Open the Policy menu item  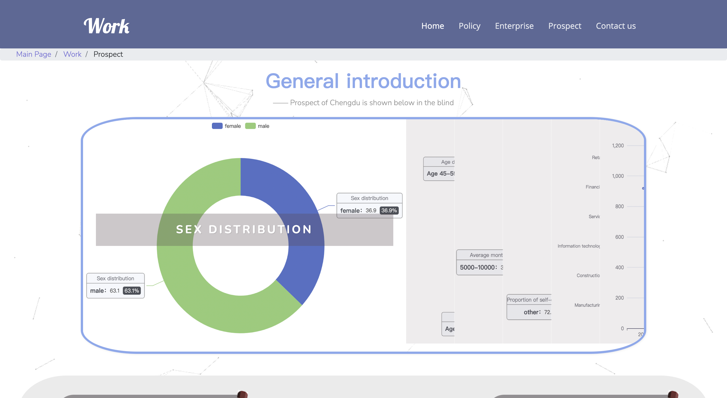pos(469,26)
